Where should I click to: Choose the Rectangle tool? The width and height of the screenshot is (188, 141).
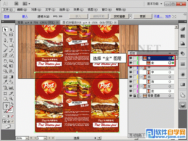click(11, 45)
